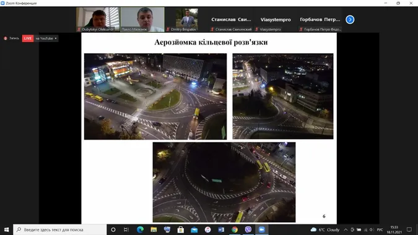This screenshot has width=418, height=235.
Task: Click the red LIVE indicator badge
Action: tap(28, 38)
